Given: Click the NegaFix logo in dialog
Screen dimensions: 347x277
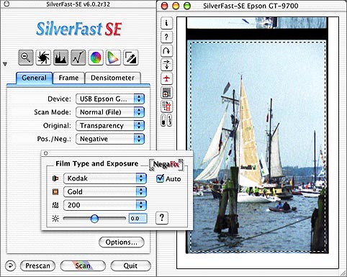Looking at the screenshot, I should [x=166, y=165].
